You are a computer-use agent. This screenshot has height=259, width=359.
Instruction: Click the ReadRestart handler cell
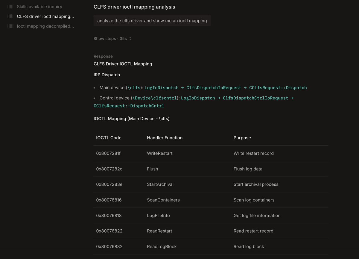coord(159,231)
